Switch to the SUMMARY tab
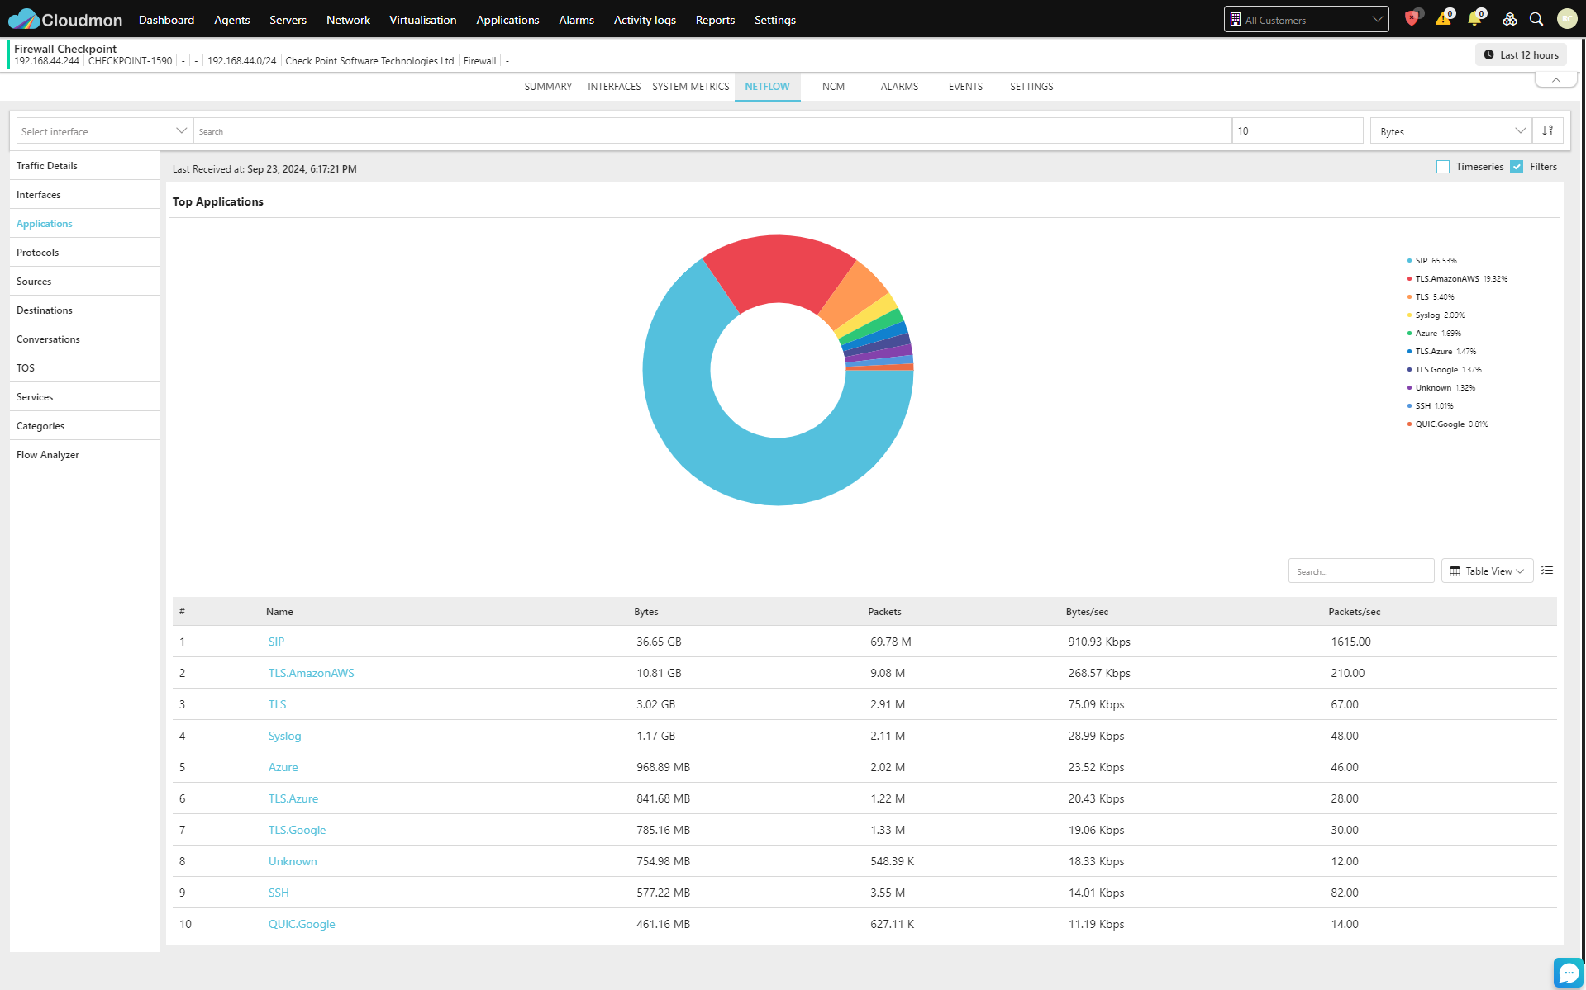This screenshot has height=990, width=1586. point(548,86)
